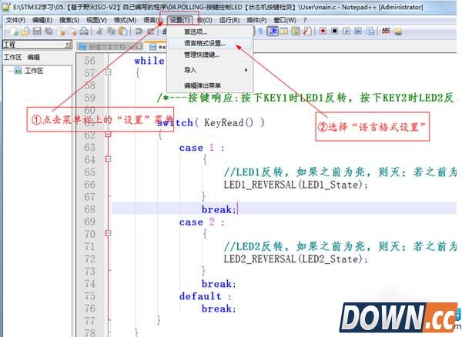Click on LED2_REVERSAL(LED2_State); code line
462x337 pixels.
296,259
